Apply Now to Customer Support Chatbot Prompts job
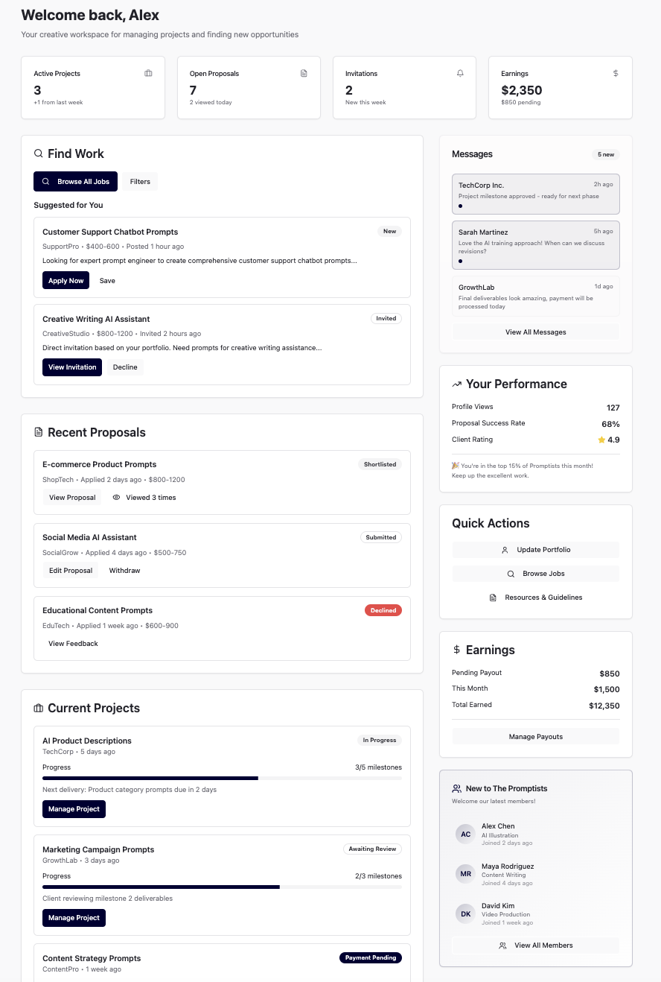The image size is (661, 982). 66,280
